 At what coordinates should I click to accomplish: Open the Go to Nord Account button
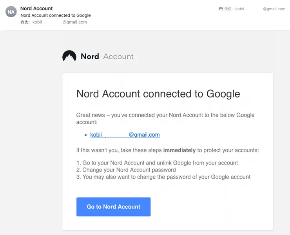113,207
